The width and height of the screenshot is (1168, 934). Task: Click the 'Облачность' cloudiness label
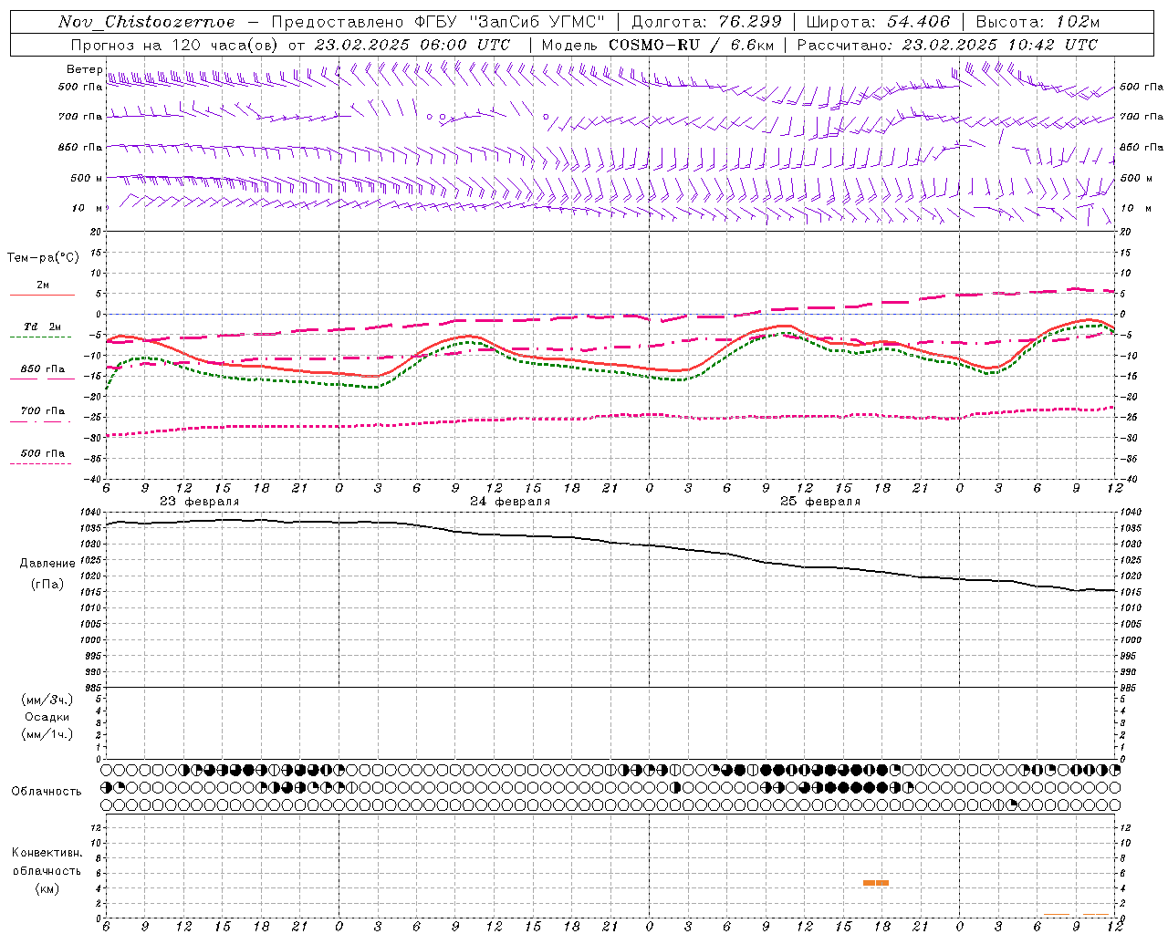[x=47, y=792]
